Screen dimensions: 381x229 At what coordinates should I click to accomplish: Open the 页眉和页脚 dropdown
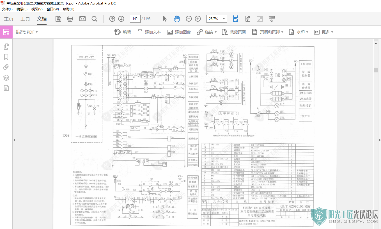(x=268, y=32)
